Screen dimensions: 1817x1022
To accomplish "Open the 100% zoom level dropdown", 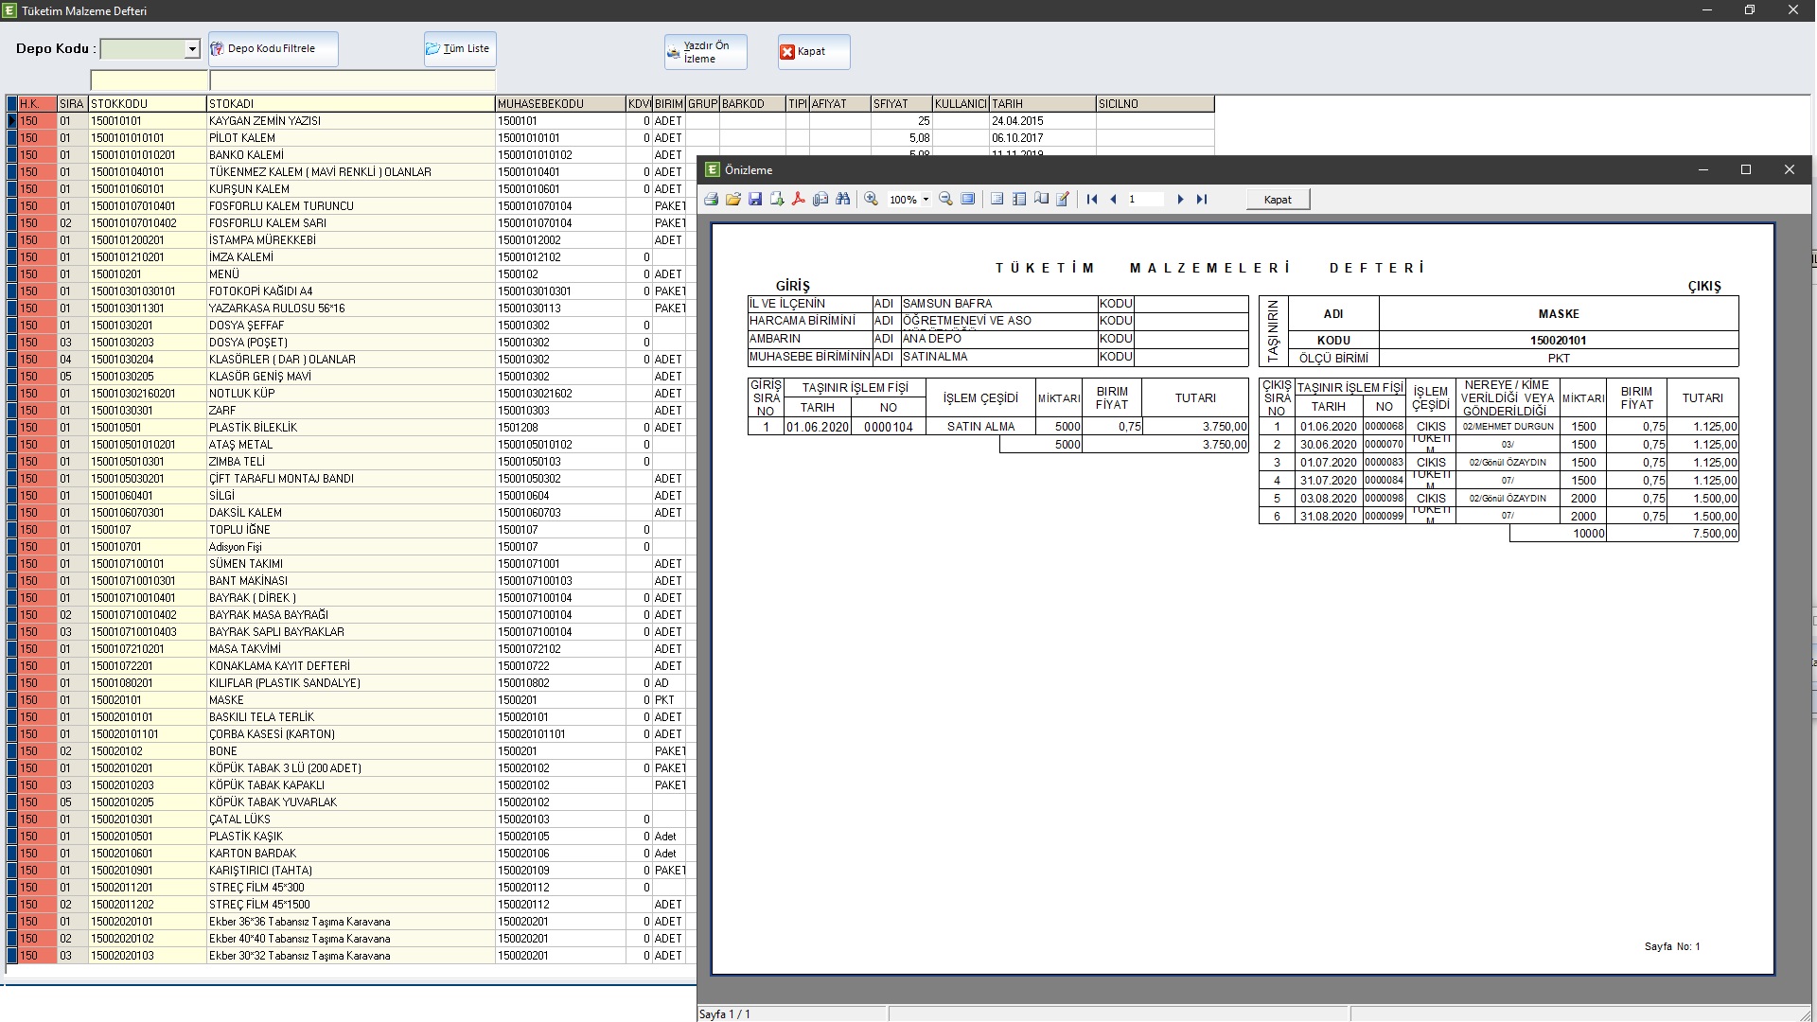I will pos(926,200).
